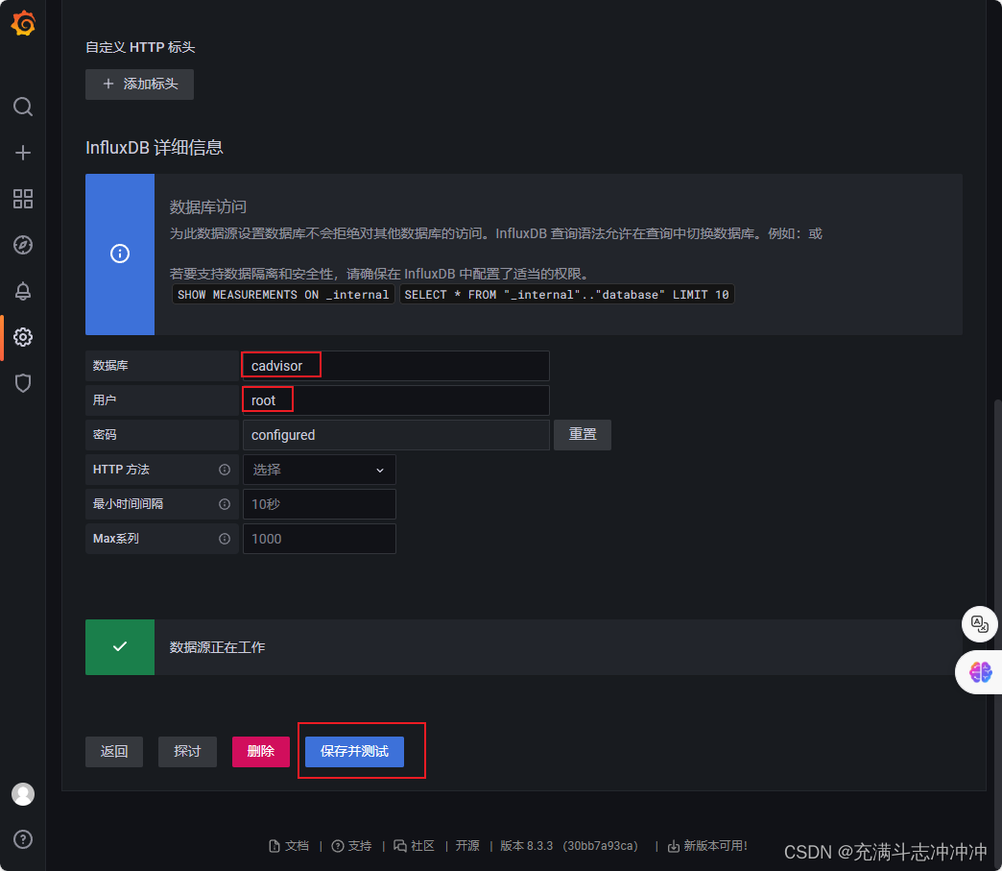This screenshot has width=1002, height=871.
Task: Click 添加标头 to add an HTTP header
Action: click(x=139, y=85)
